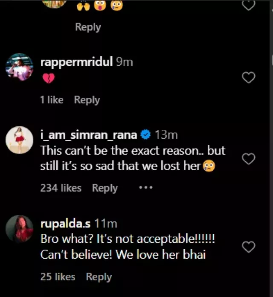The height and width of the screenshot is (297, 273).
Task: Click the blue verified badge beside i_am_simran_rana
Action: [x=146, y=135]
